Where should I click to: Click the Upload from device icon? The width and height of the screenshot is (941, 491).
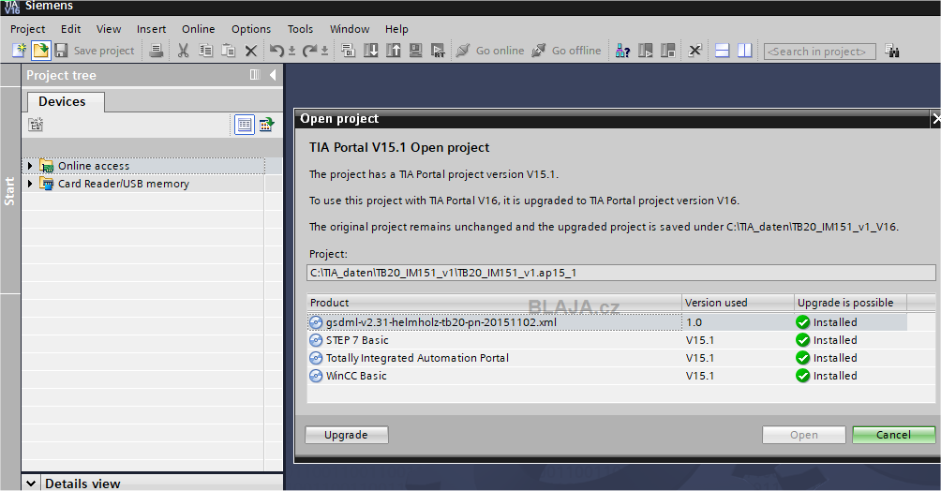pyautogui.click(x=394, y=51)
